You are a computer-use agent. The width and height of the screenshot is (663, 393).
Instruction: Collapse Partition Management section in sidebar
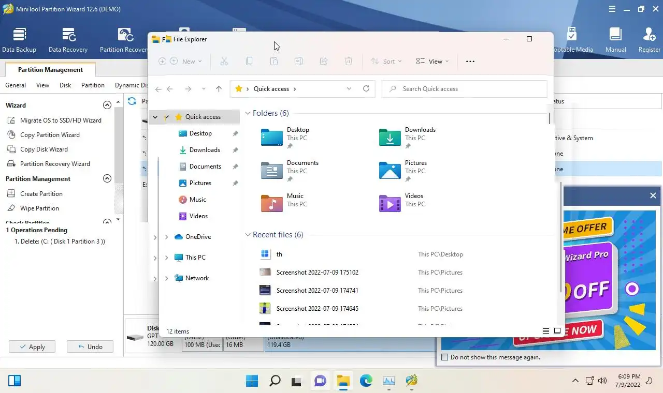click(x=107, y=178)
